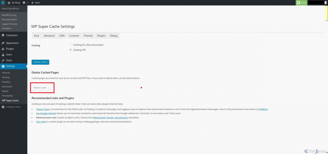Viewport: 328px width, 154px height.
Task: Click the Settings sliders icon
Action: [x=3, y=66]
